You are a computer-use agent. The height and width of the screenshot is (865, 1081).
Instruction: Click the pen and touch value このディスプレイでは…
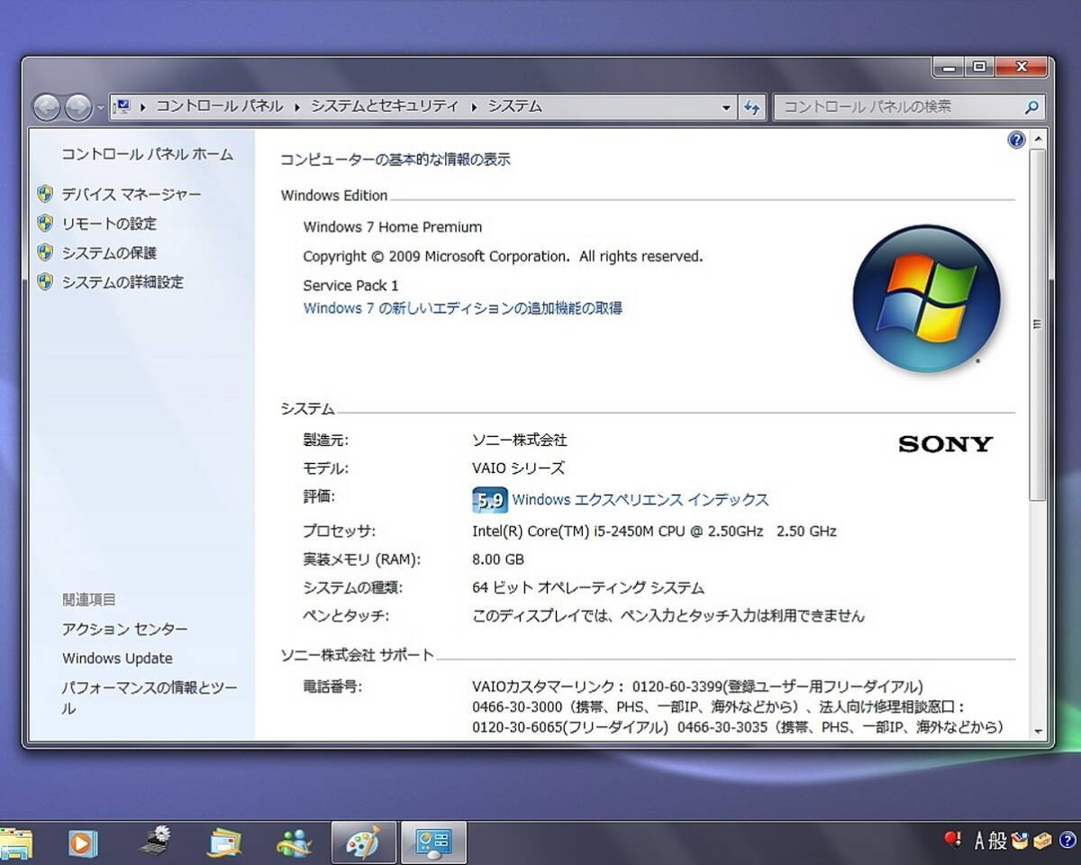[x=668, y=616]
